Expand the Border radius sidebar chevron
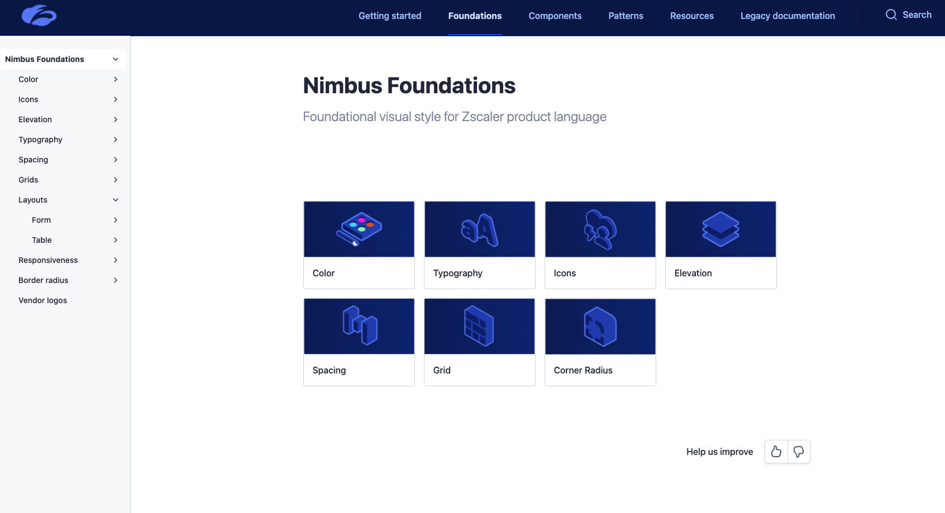The width and height of the screenshot is (945, 513). pyautogui.click(x=116, y=280)
